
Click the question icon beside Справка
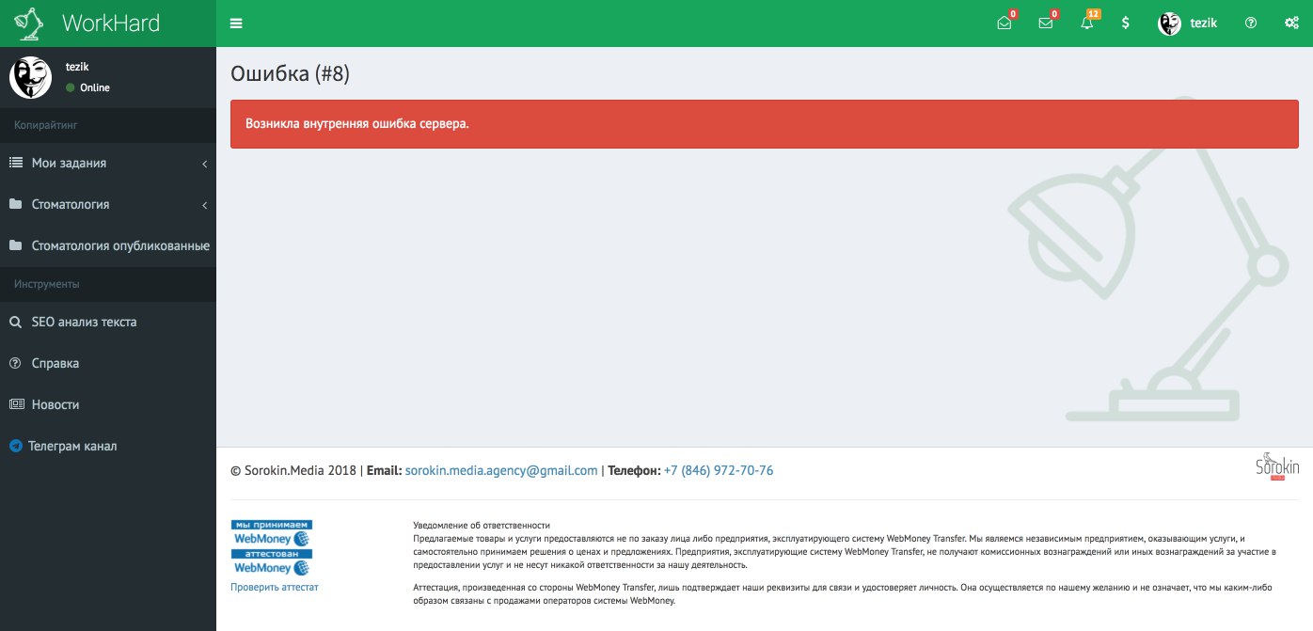pos(16,363)
